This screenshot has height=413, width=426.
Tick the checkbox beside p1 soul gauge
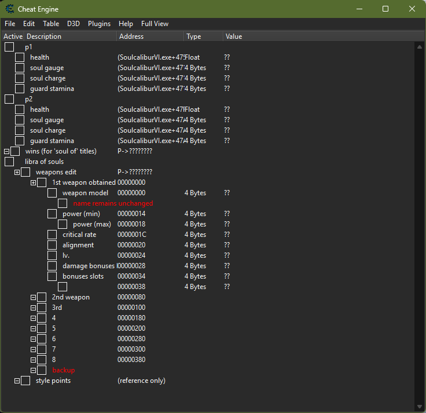(20, 68)
